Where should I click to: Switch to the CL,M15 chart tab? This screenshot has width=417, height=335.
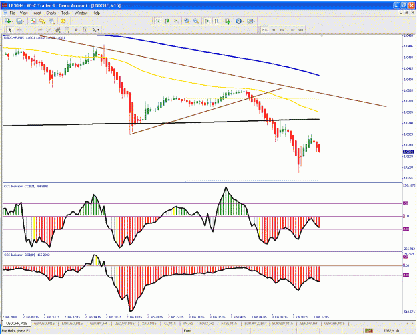click(x=170, y=323)
